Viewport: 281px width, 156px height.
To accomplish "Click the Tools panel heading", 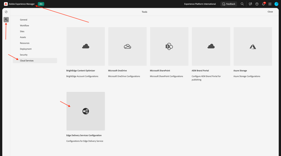I will coord(145,12).
